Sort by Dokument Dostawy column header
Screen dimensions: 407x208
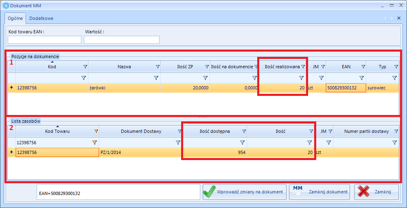pyautogui.click(x=141, y=131)
